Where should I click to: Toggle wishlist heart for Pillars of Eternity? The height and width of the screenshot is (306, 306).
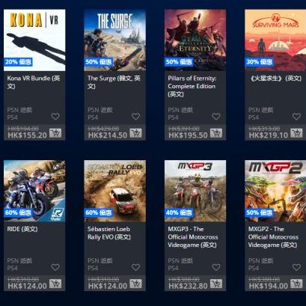click(x=216, y=117)
